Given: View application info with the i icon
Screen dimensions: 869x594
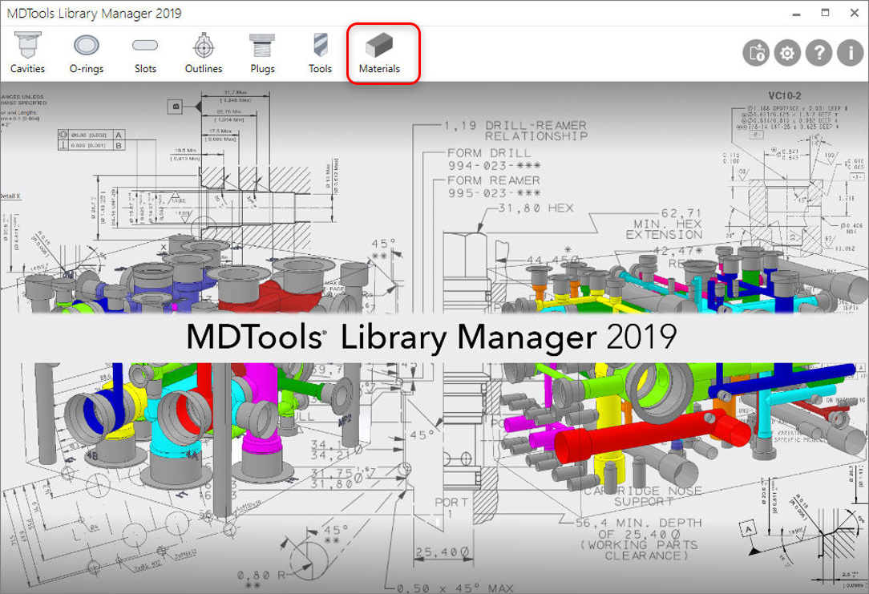Looking at the screenshot, I should [850, 52].
